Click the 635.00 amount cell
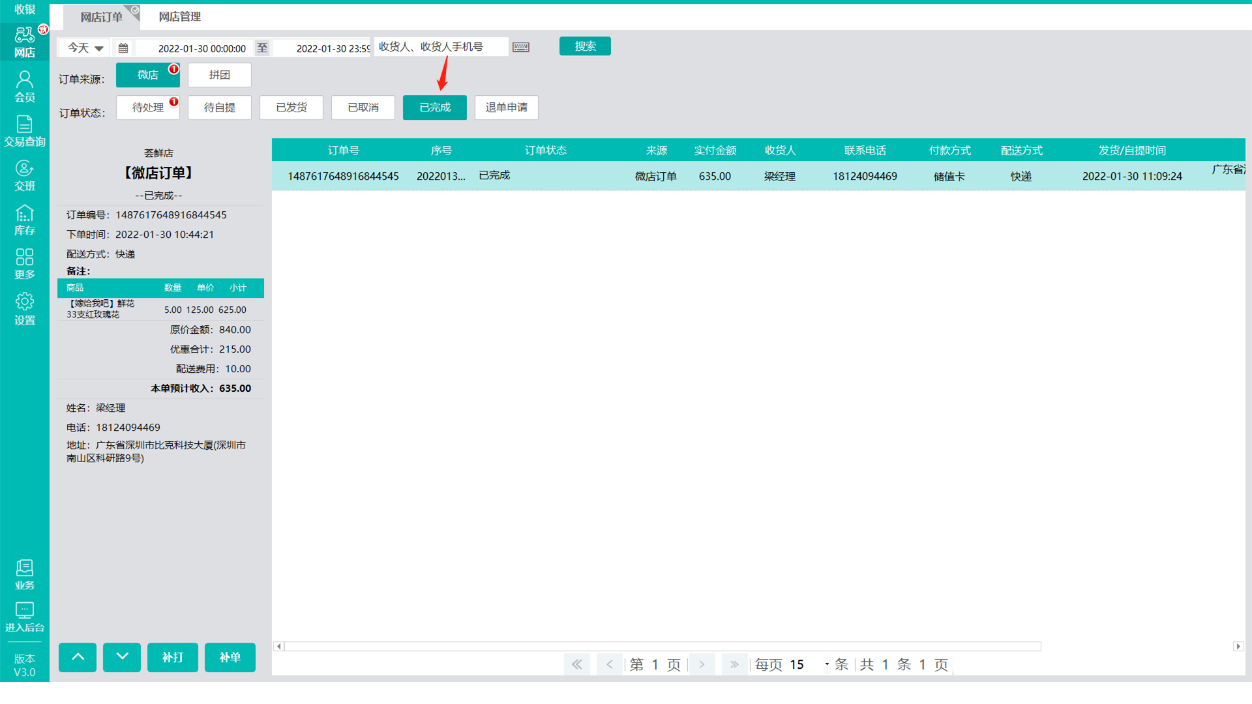The width and height of the screenshot is (1252, 704). (x=715, y=177)
